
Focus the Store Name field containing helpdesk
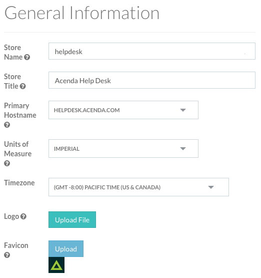[152, 51]
